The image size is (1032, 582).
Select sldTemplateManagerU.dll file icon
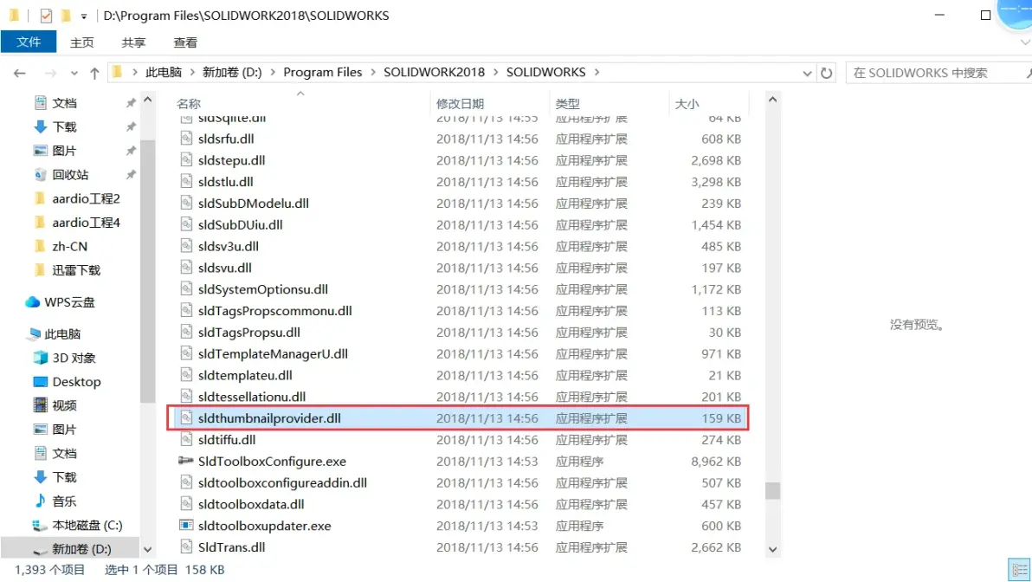click(x=187, y=354)
